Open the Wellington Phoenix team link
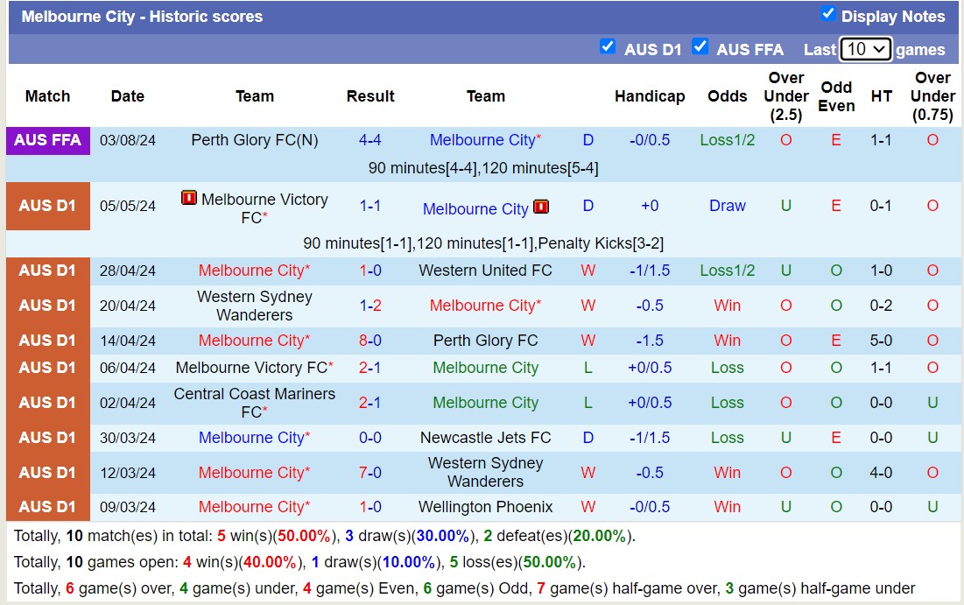The width and height of the screenshot is (964, 605). (x=485, y=506)
